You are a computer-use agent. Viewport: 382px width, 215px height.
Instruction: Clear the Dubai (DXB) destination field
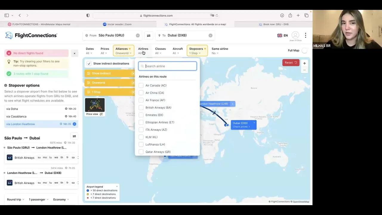pyautogui.click(x=210, y=35)
